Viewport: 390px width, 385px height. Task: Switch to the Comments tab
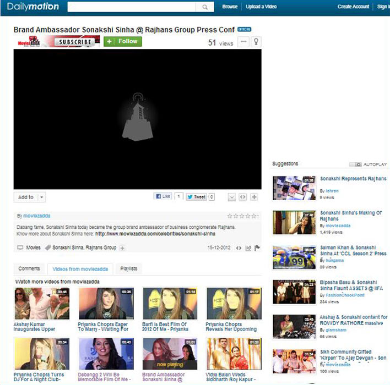[x=29, y=268]
